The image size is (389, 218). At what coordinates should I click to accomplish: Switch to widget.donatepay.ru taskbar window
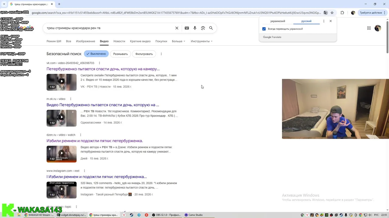71,215
